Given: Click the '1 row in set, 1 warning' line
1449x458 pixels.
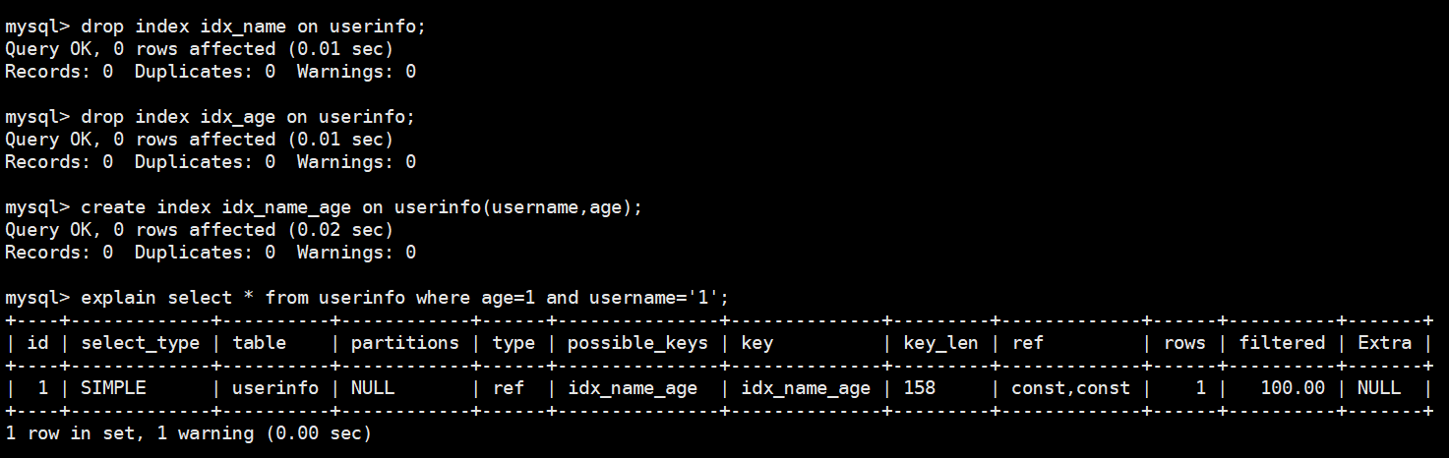Looking at the screenshot, I should tap(189, 432).
